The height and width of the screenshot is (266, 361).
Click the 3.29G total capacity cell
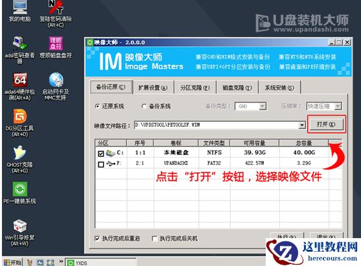coord(304,163)
